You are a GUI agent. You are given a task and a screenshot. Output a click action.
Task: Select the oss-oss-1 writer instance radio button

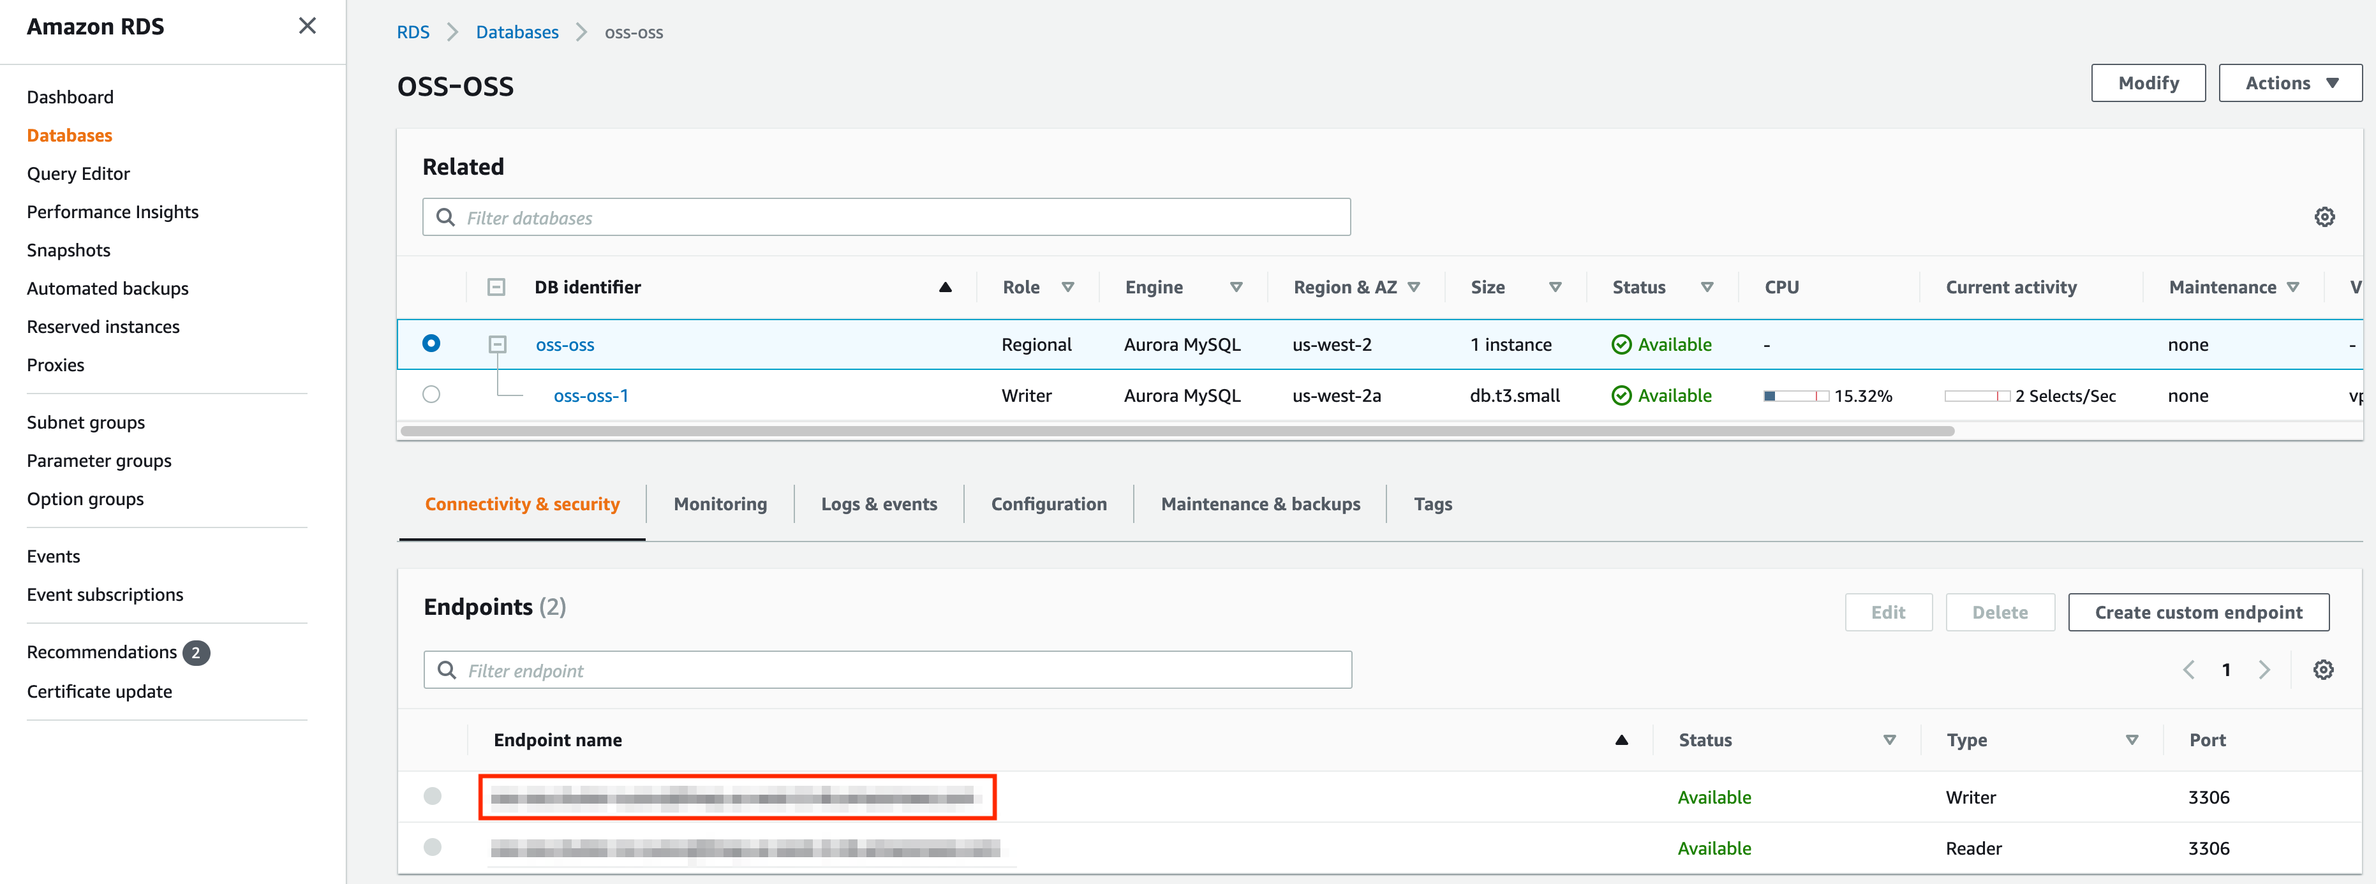431,395
